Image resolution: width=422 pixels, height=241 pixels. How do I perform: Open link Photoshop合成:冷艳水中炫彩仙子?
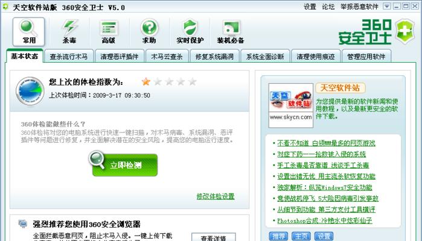click(x=325, y=221)
